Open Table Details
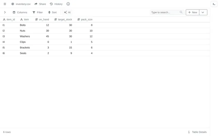This screenshot has width=218, height=136. click(x=198, y=132)
